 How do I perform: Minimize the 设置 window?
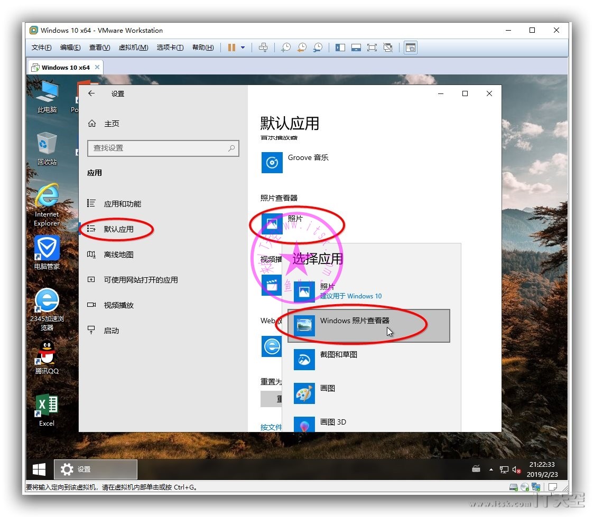pos(441,93)
